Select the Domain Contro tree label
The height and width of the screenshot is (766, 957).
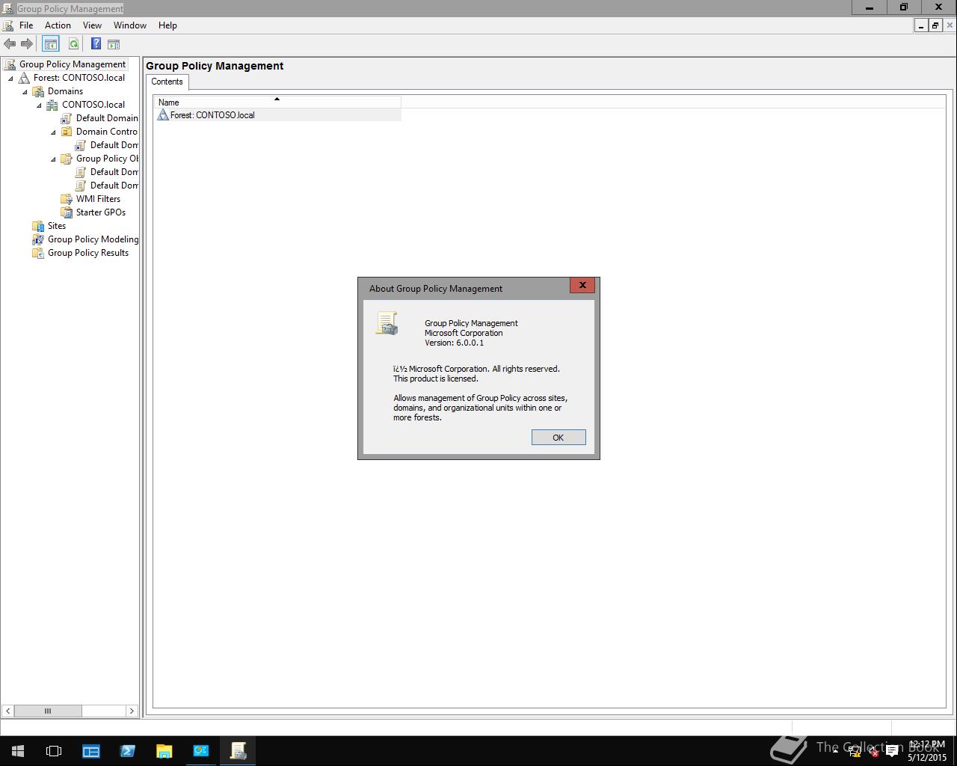point(107,132)
